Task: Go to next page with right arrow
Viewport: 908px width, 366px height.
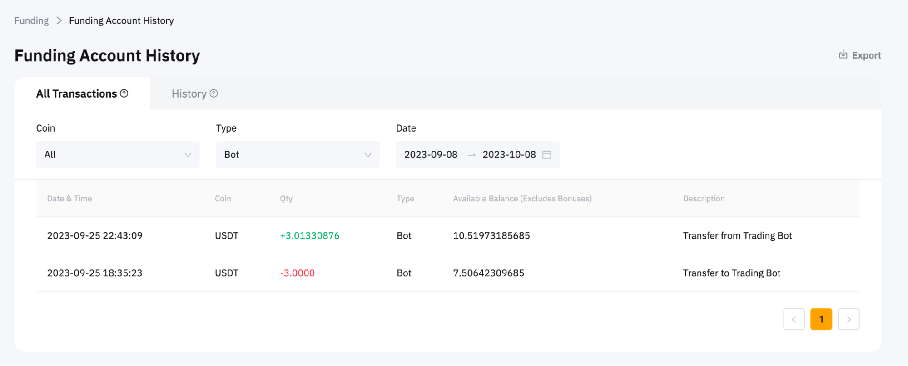Action: [x=848, y=319]
